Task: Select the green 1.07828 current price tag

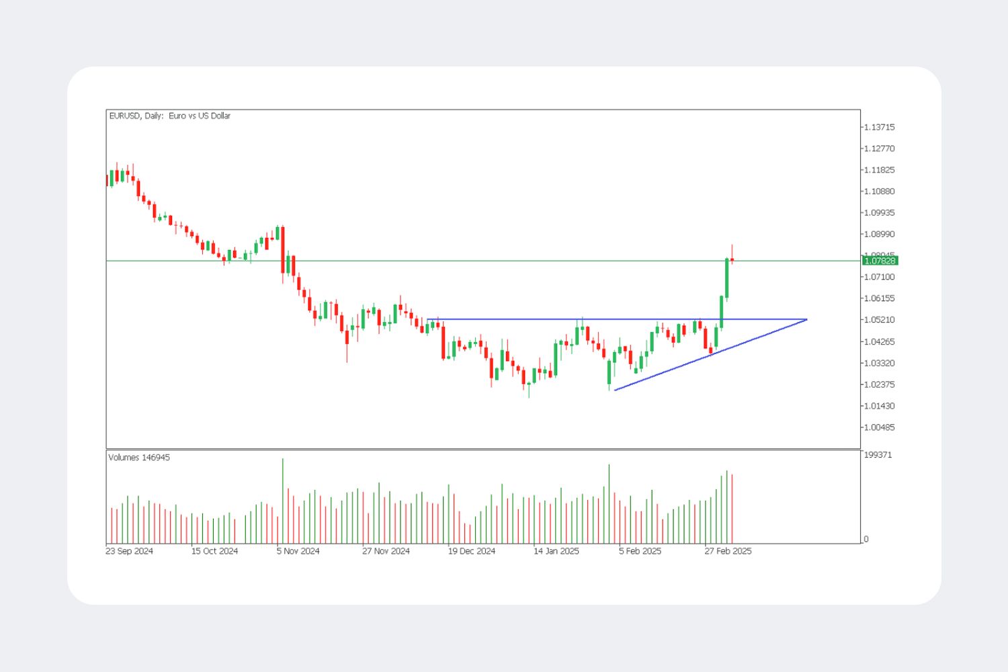Action: tap(879, 261)
